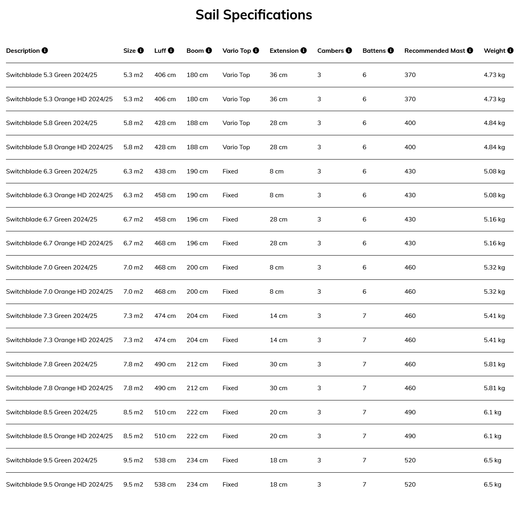This screenshot has width=520, height=508.
Task: Select Switchblade 6.3 Orange HD 2024/25 entry
Action: (x=260, y=195)
